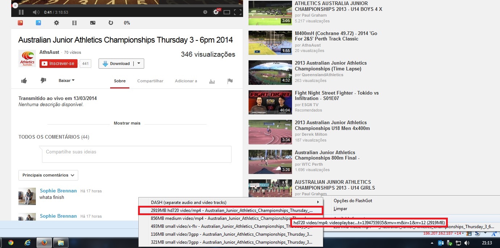Open the player settings gear (HD)
Image resolution: width=500 pixels, height=248 pixels.
click(216, 12)
